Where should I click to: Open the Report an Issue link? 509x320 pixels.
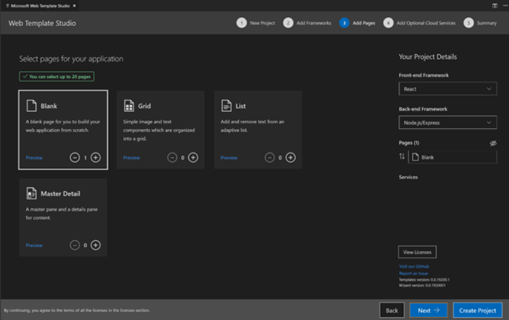click(x=413, y=273)
